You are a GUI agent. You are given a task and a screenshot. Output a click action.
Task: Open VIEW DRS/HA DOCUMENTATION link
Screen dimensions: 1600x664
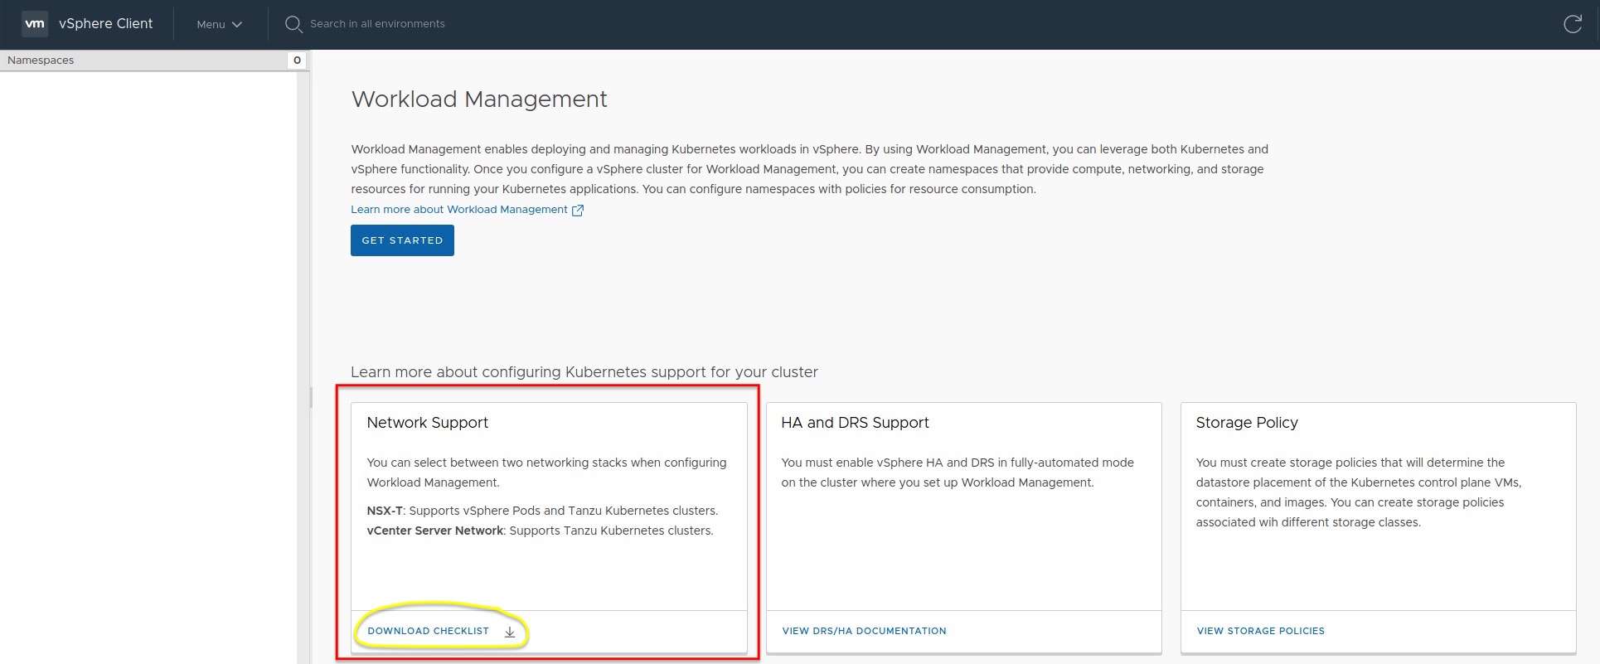point(864,631)
